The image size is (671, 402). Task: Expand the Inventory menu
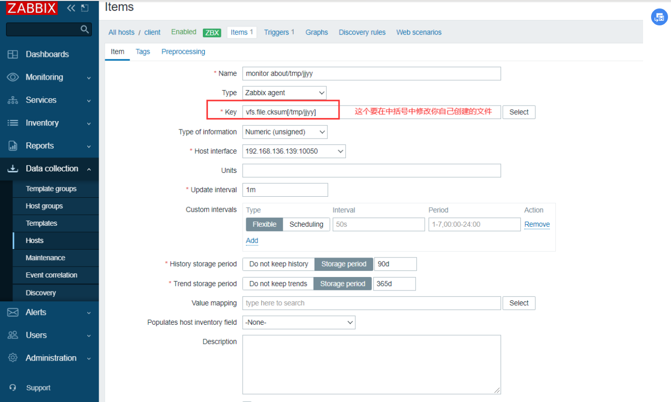[89, 124]
